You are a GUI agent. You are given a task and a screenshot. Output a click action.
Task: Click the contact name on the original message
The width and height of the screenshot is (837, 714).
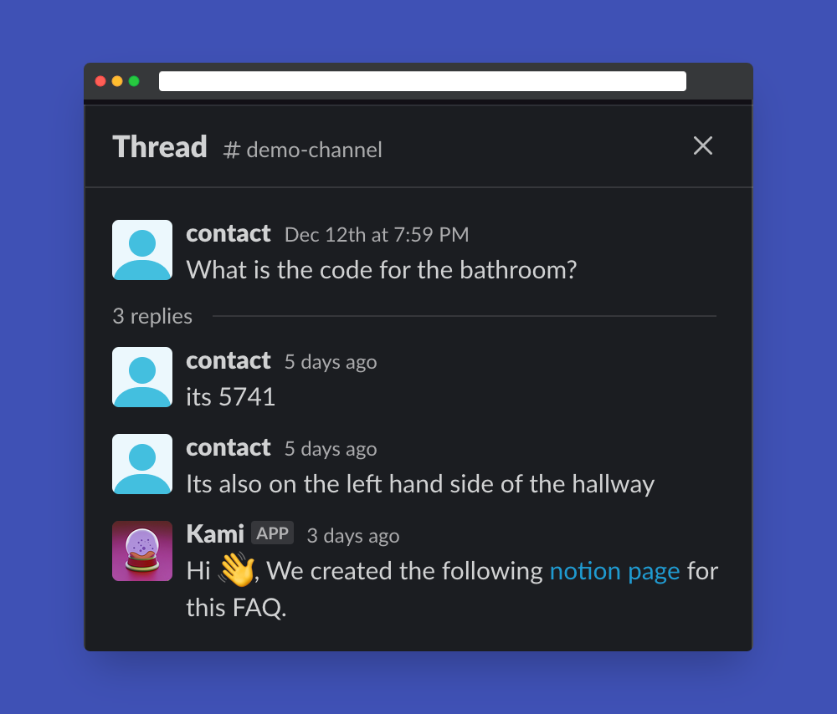229,233
